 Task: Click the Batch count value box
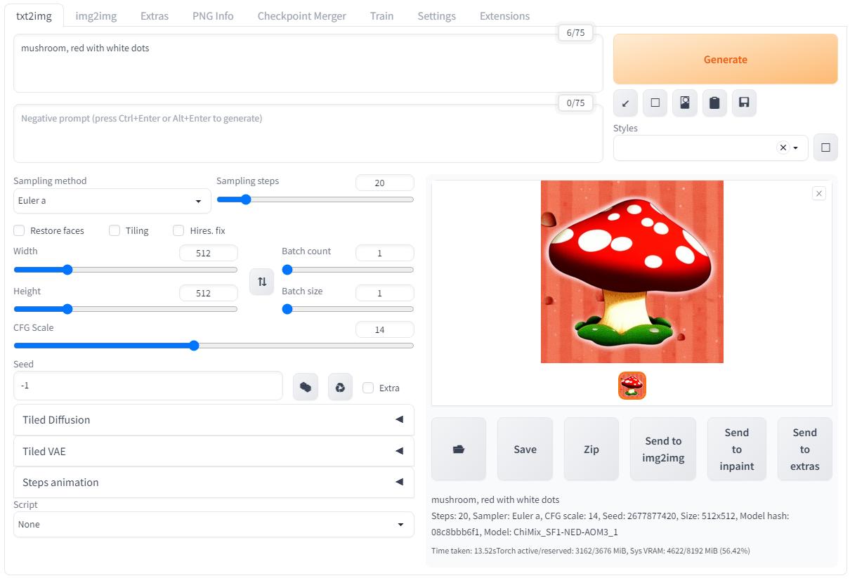tap(385, 253)
